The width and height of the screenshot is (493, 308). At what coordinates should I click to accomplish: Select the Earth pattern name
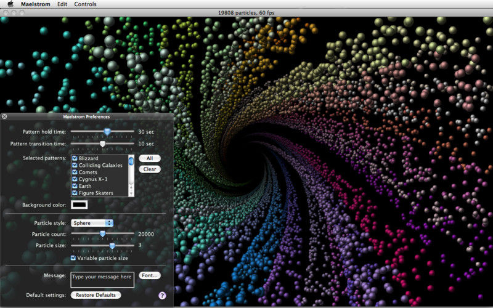(85, 186)
